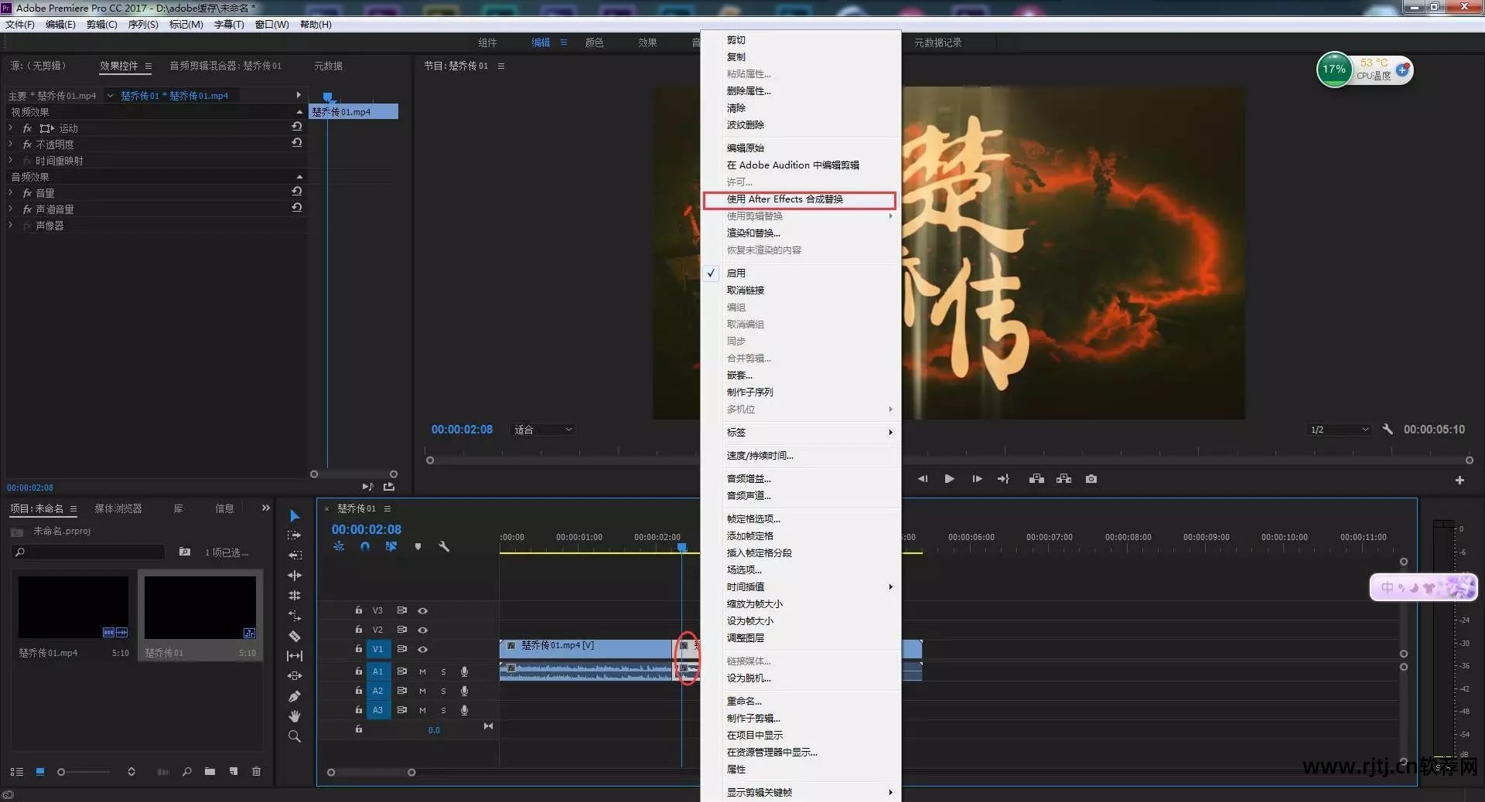Show hidden project panel tabs chevron
1485x802 pixels.
tap(265, 508)
